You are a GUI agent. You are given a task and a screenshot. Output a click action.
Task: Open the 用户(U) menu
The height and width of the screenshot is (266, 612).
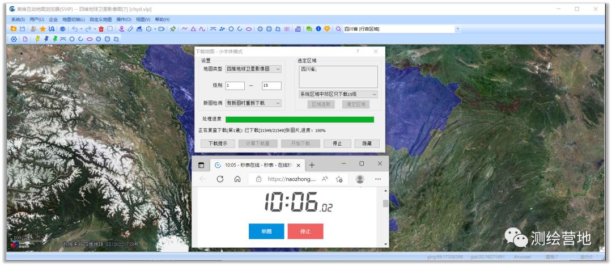click(x=37, y=19)
